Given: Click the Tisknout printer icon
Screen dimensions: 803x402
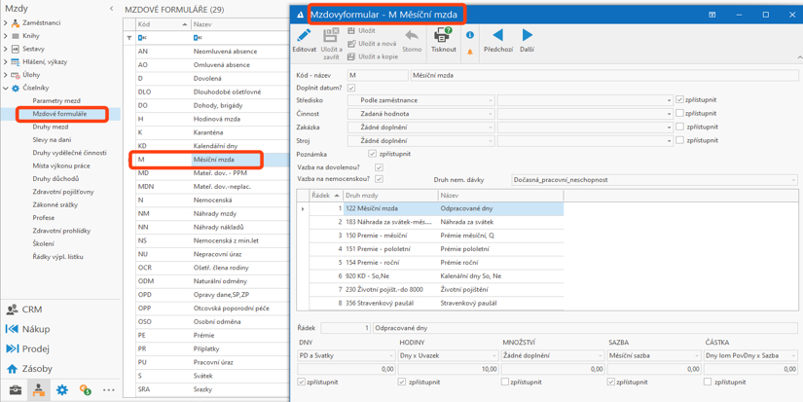Looking at the screenshot, I should [444, 35].
